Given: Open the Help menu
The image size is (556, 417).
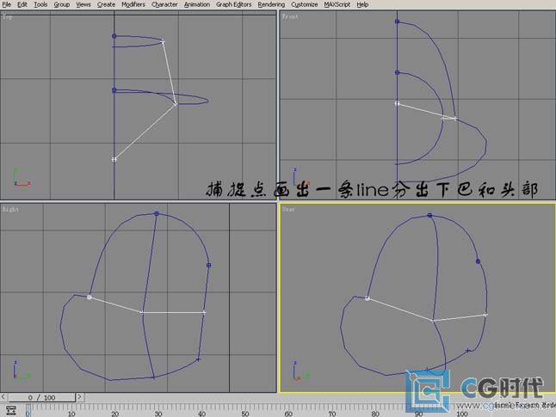Looking at the screenshot, I should point(362,4).
